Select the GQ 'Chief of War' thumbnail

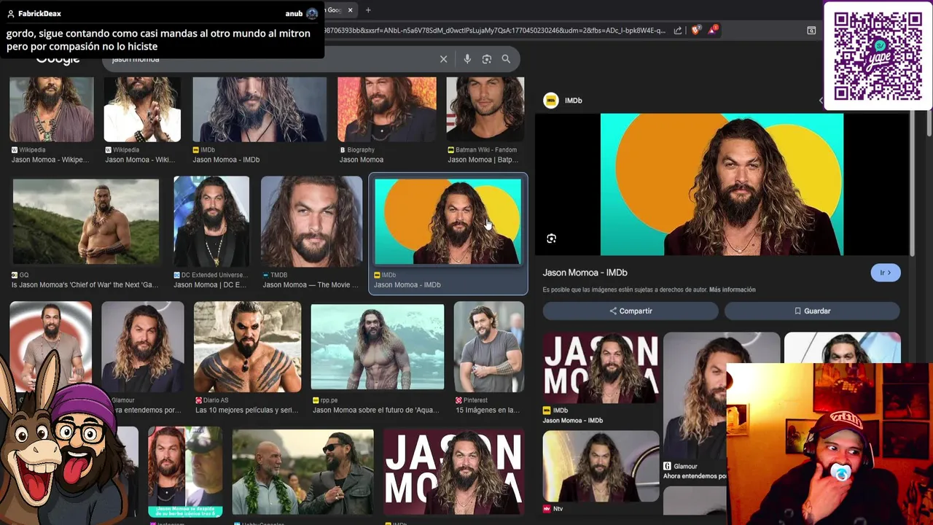[86, 222]
